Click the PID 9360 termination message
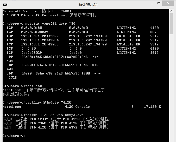176x142 pixels. point(56,123)
